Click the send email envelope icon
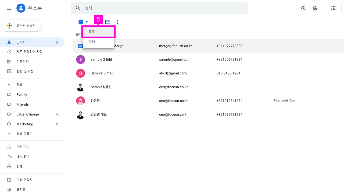344x193 pixels. [x=108, y=22]
